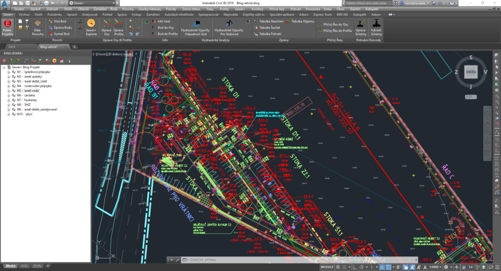Click the Vlož Bod tool
The width and height of the screenshot is (501, 271).
(58, 21)
